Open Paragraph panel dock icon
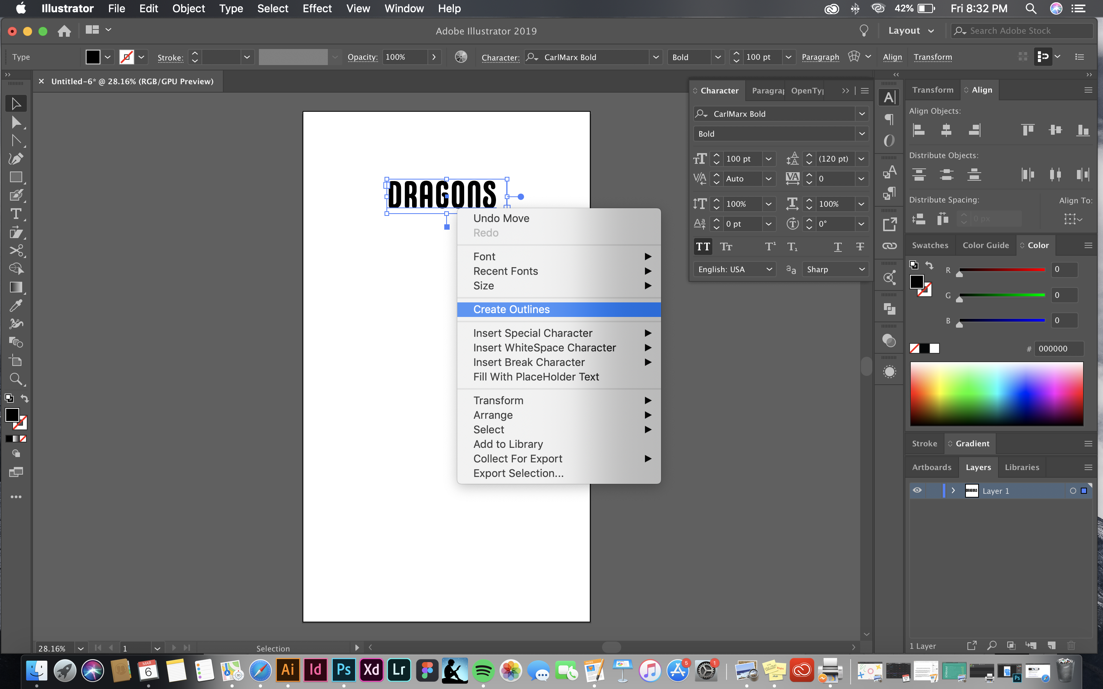Image resolution: width=1103 pixels, height=689 pixels. pyautogui.click(x=889, y=119)
